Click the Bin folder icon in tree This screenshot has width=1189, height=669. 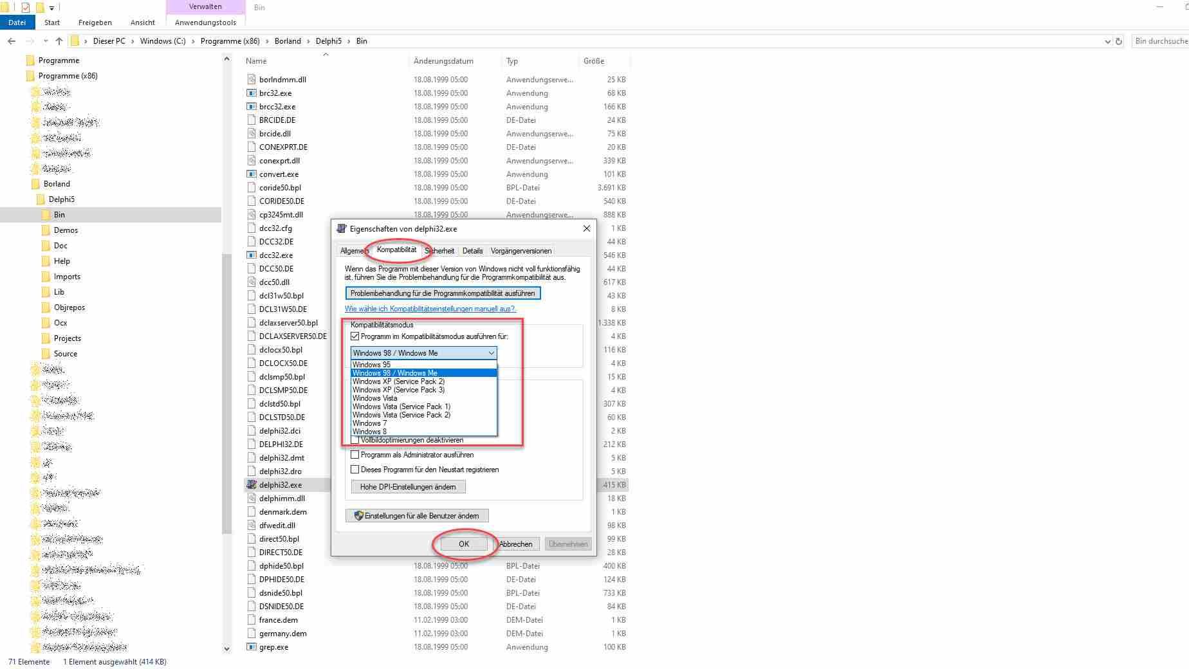click(x=46, y=215)
